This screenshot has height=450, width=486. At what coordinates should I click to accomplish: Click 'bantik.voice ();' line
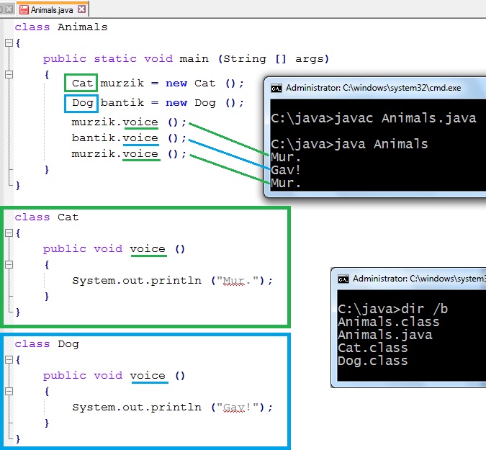129,138
